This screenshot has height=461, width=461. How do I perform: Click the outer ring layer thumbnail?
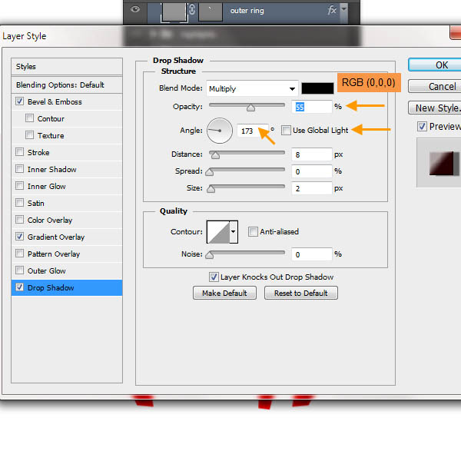point(173,11)
